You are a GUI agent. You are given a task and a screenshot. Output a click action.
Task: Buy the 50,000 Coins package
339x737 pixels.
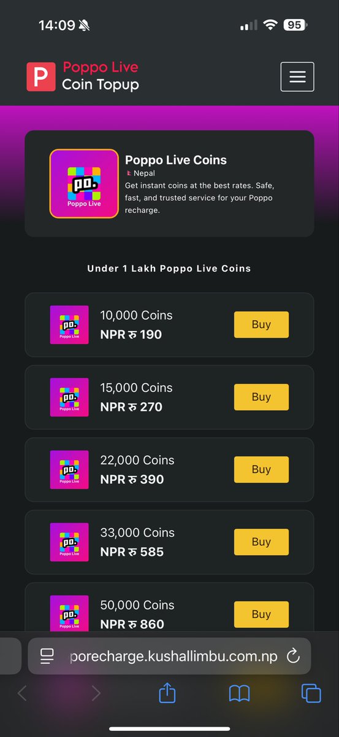pyautogui.click(x=261, y=614)
